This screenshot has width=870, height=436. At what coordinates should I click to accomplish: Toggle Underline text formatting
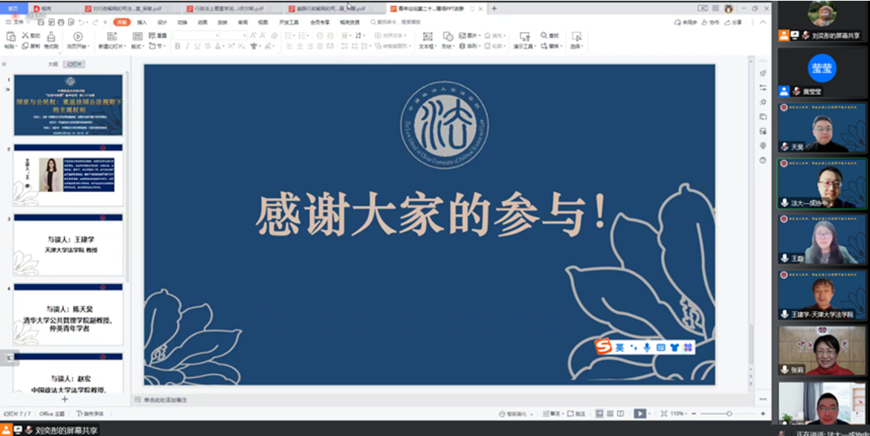pyautogui.click(x=198, y=46)
